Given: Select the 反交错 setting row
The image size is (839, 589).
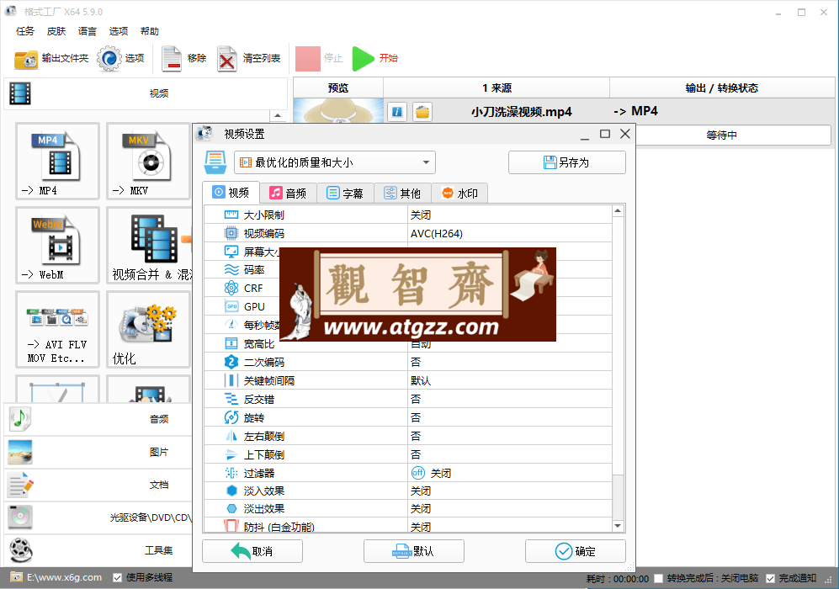Looking at the screenshot, I should click(x=408, y=399).
